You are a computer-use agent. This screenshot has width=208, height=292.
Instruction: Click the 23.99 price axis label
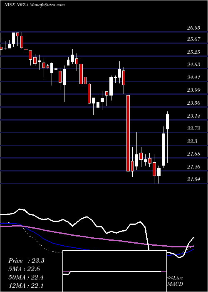click(x=193, y=90)
